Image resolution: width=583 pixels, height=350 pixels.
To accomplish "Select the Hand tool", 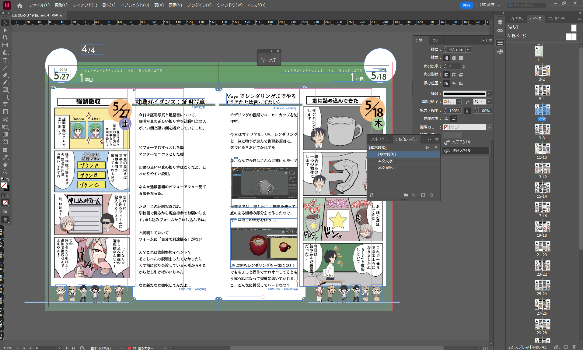I will [x=5, y=164].
